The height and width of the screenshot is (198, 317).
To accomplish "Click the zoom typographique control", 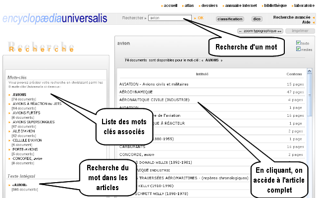I will (x=260, y=31).
